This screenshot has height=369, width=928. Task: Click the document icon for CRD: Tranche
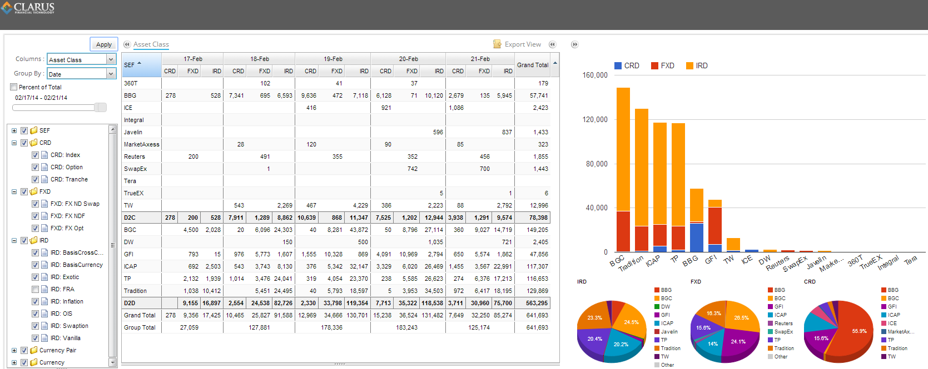tap(44, 179)
